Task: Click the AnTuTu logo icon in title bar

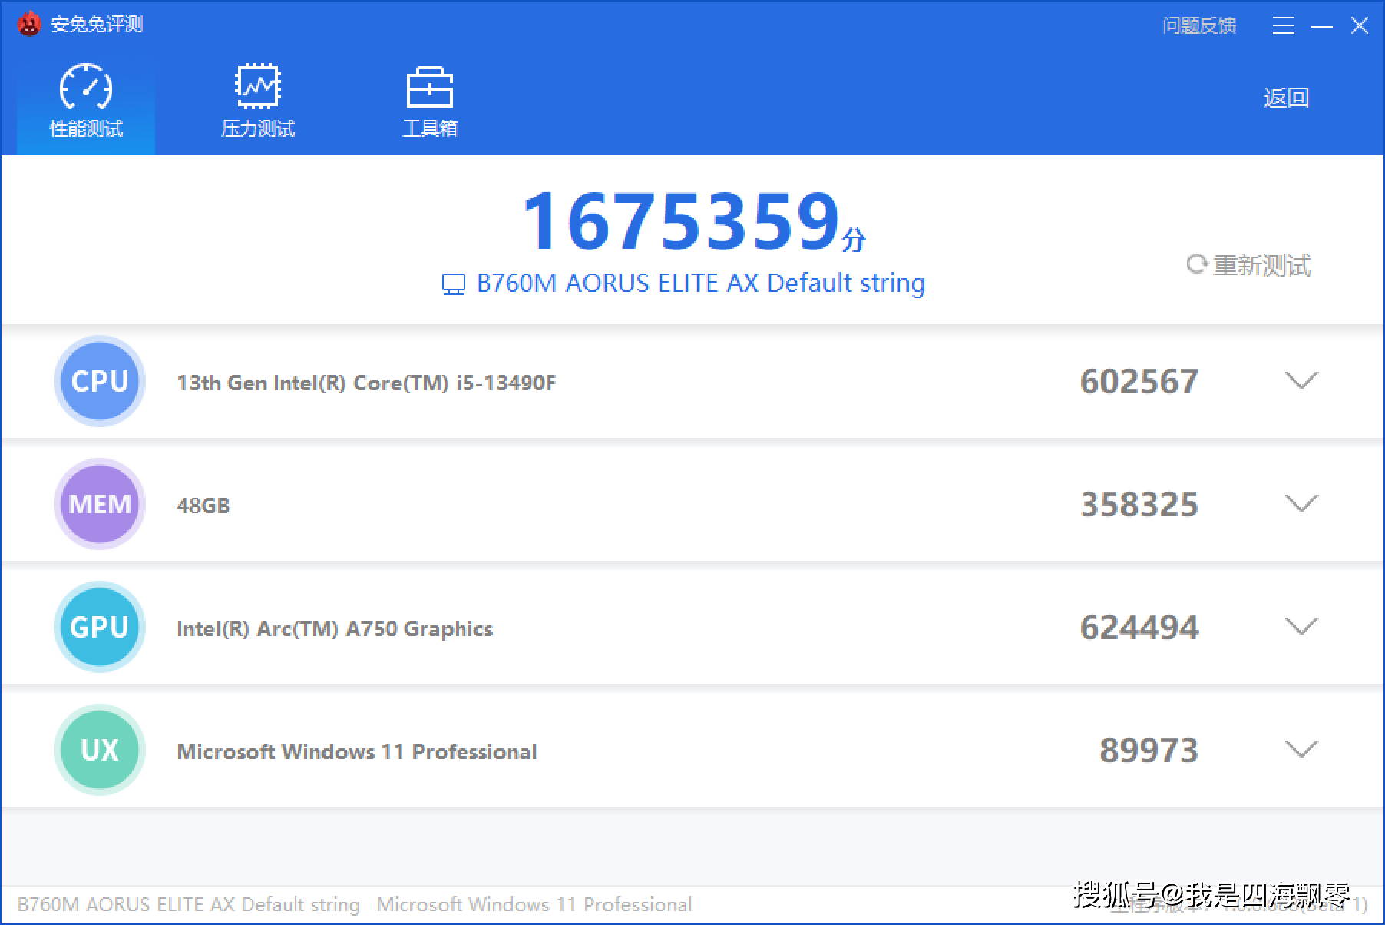Action: tap(28, 25)
